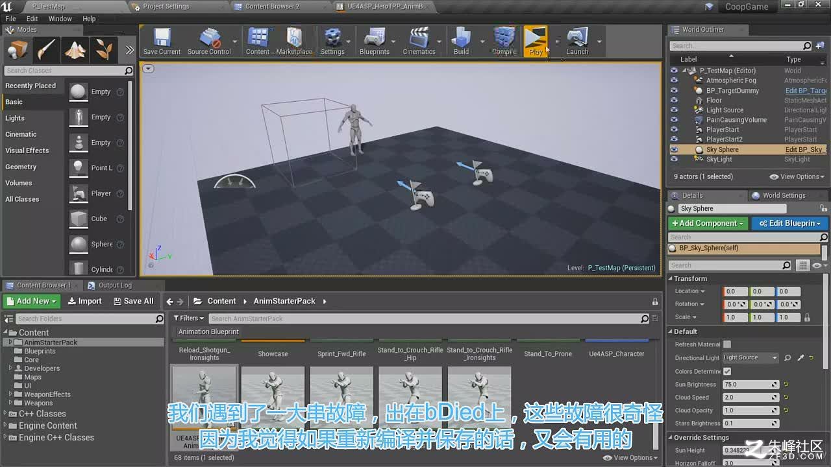
Task: Open Content toolbar icon
Action: pyautogui.click(x=258, y=41)
